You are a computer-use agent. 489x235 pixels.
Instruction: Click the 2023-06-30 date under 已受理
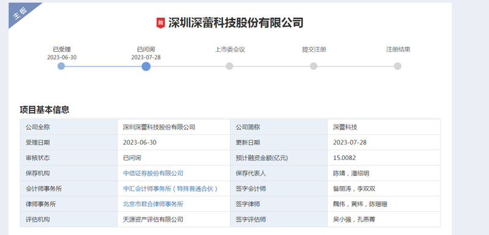tap(62, 57)
